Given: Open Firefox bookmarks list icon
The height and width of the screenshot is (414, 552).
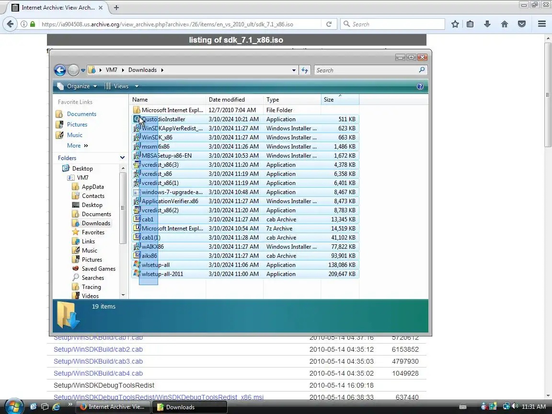Looking at the screenshot, I should 470,24.
